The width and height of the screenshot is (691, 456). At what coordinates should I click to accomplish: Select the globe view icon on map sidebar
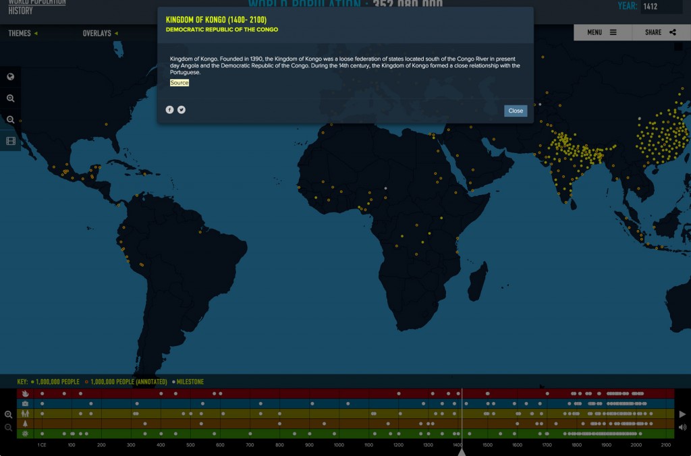[x=10, y=76]
